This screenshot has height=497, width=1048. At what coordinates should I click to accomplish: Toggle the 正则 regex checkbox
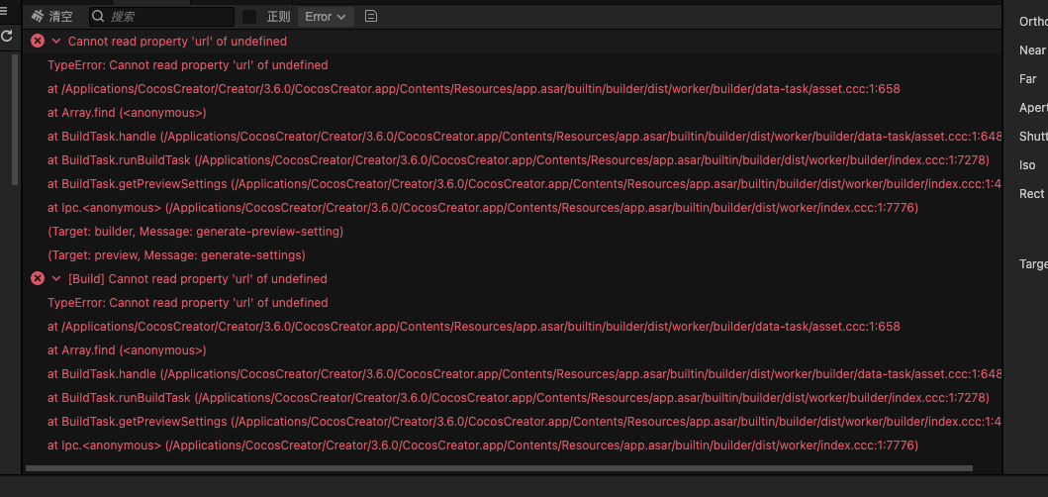click(249, 17)
